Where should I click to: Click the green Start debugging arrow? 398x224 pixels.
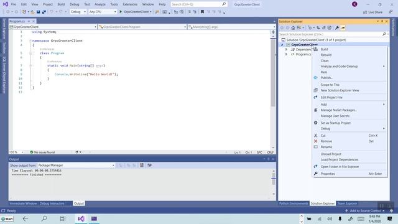pos(121,12)
